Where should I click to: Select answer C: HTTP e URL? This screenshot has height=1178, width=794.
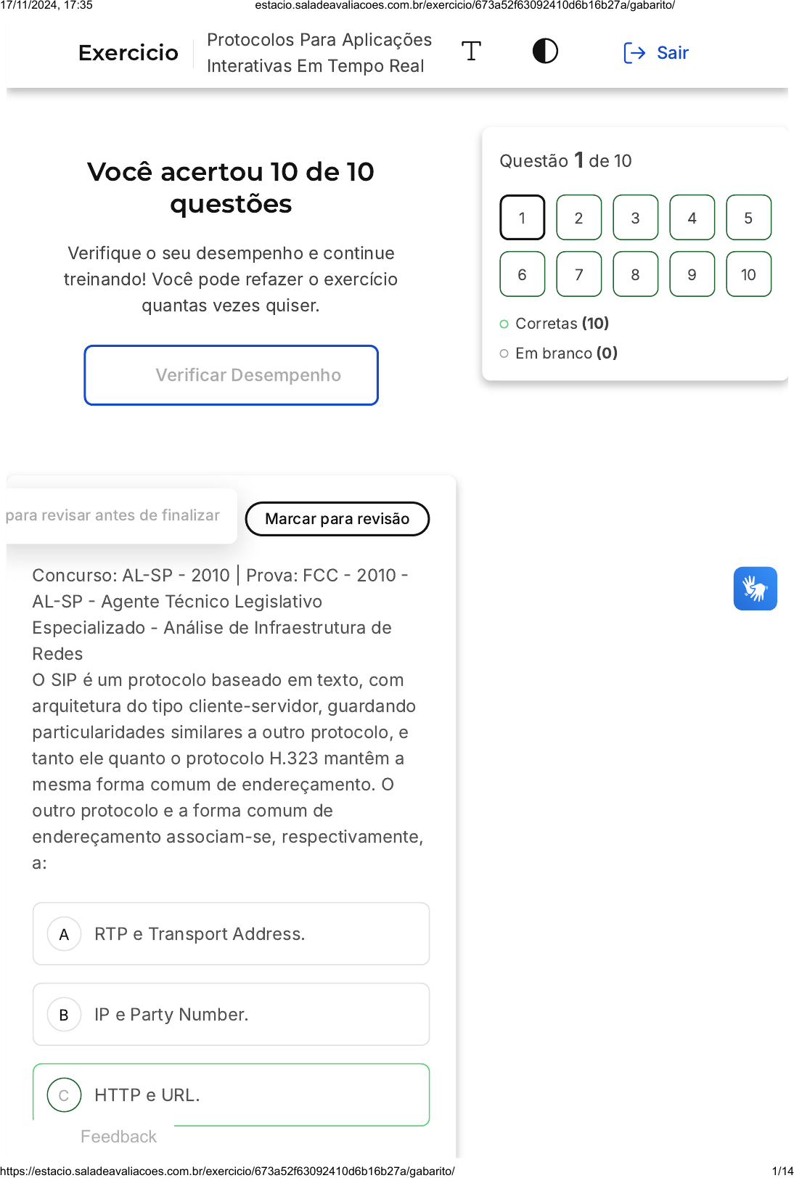(x=231, y=1095)
